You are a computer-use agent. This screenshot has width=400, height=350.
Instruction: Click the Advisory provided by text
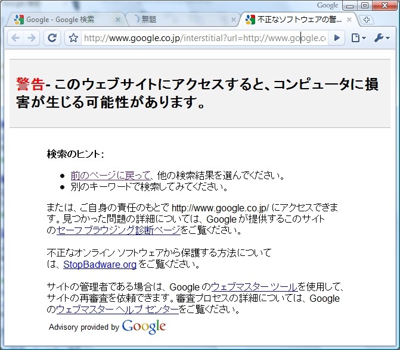coord(84,327)
